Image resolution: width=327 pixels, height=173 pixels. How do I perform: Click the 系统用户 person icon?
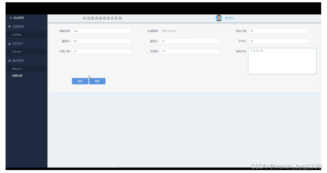pos(9,44)
